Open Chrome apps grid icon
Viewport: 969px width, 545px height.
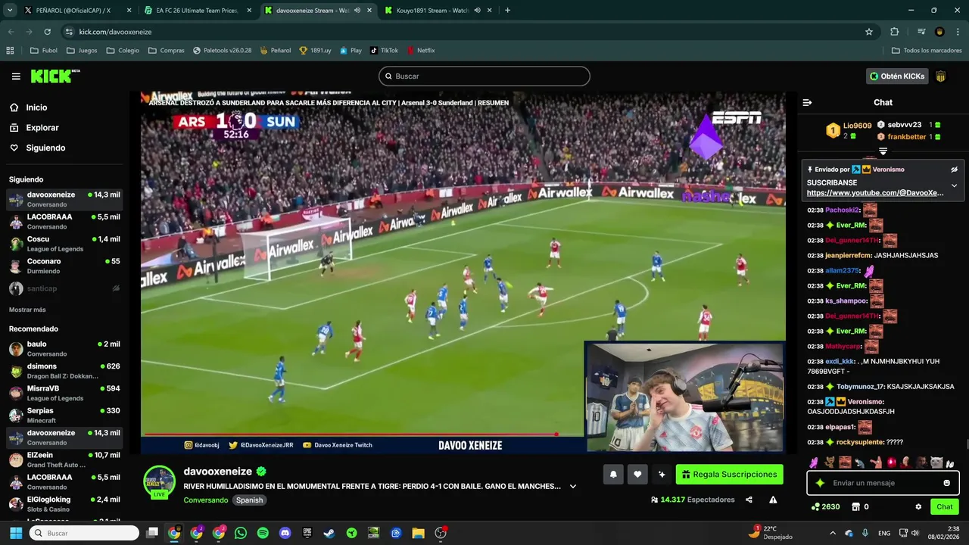10,51
